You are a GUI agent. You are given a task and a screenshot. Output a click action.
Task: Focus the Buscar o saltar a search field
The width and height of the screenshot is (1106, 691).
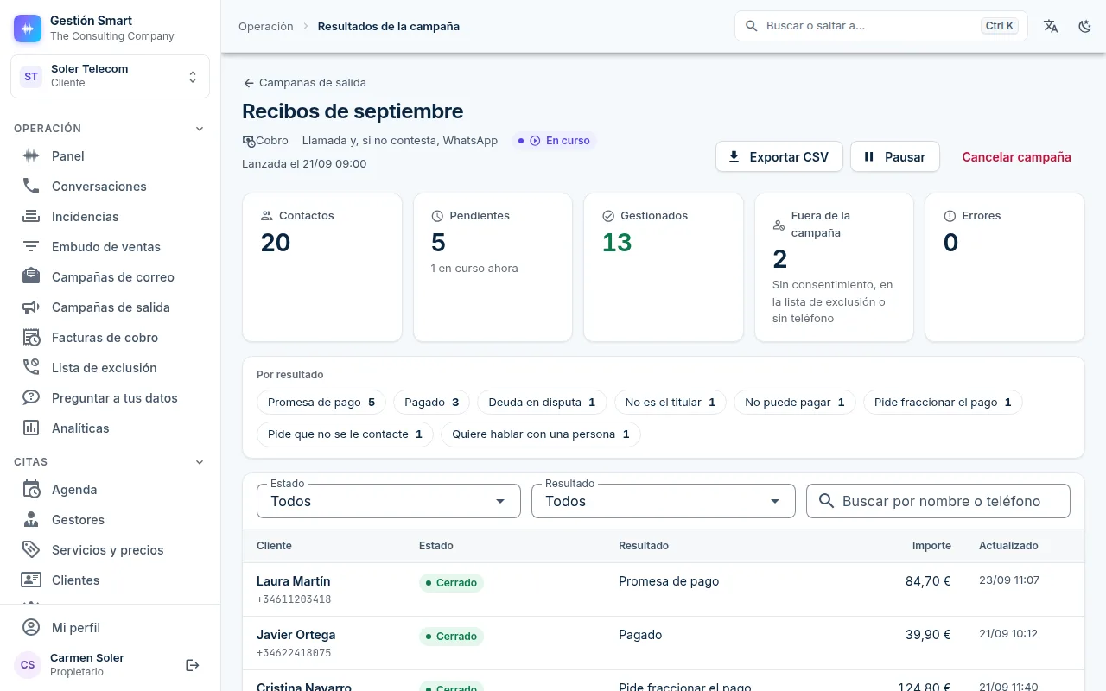click(x=881, y=26)
